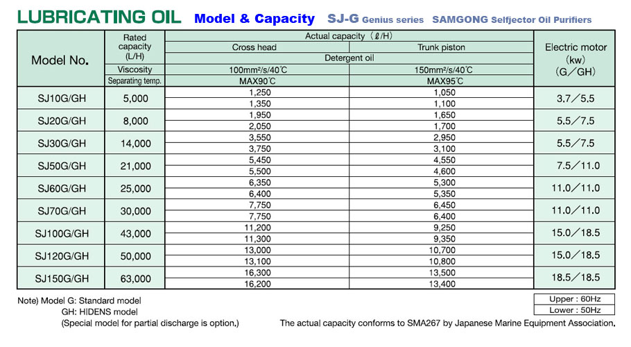
Task: Select the partial discharge option note
Action: coord(150,323)
